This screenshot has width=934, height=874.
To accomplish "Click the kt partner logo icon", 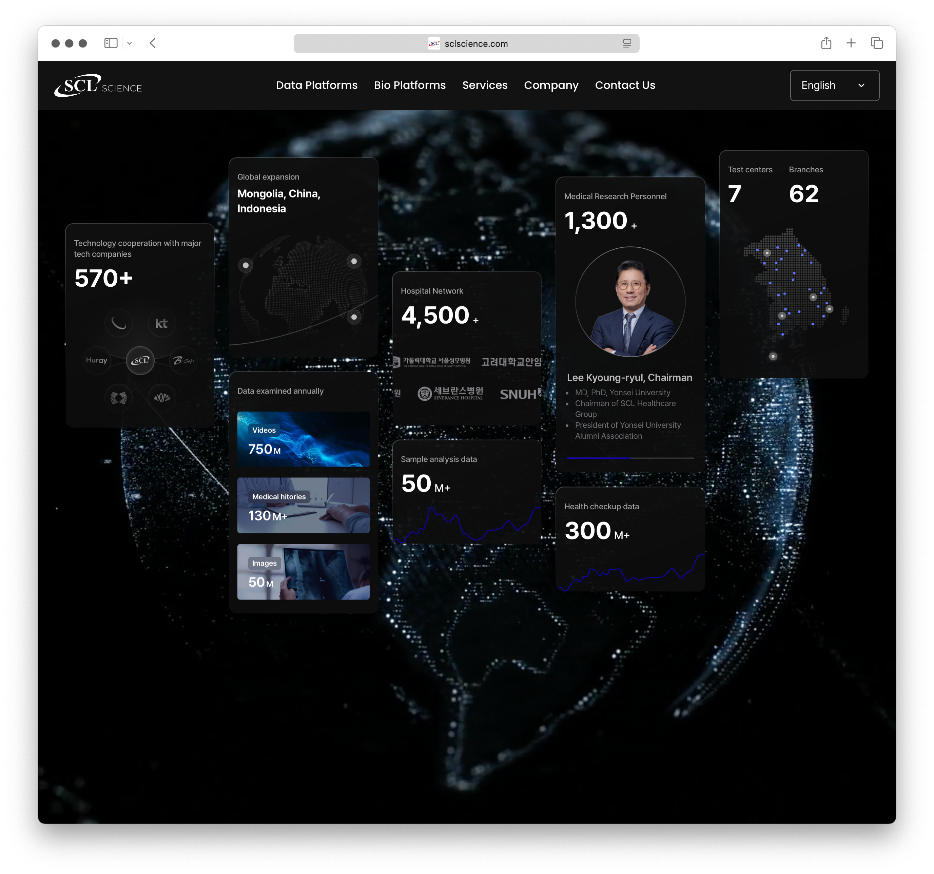I will [162, 323].
